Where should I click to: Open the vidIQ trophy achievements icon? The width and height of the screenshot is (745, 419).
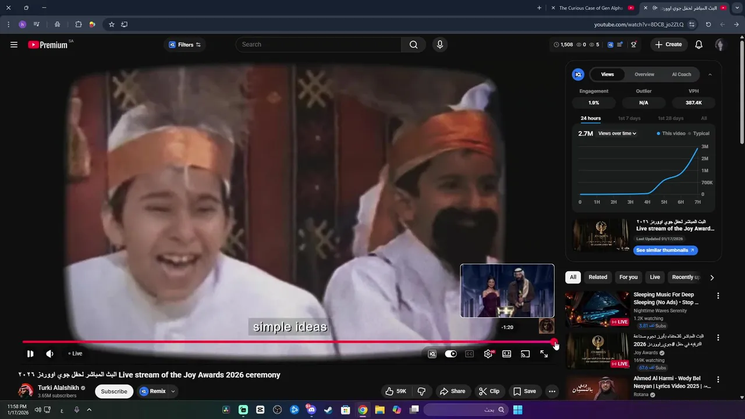(x=634, y=45)
